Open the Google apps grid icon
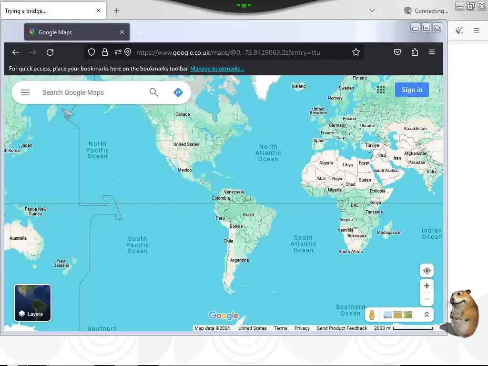Screen dimensions: 488x366 (381, 90)
